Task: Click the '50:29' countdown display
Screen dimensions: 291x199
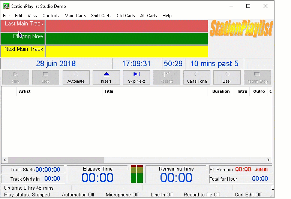Action: 173,64
